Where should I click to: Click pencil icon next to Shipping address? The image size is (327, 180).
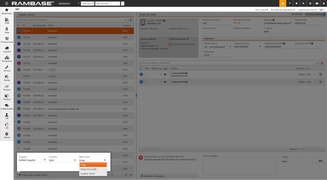coord(188,39)
